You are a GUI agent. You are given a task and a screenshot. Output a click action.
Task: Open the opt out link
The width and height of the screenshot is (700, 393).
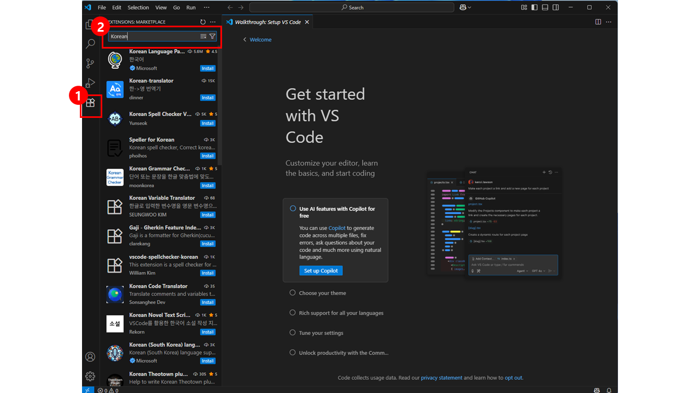[514, 378]
